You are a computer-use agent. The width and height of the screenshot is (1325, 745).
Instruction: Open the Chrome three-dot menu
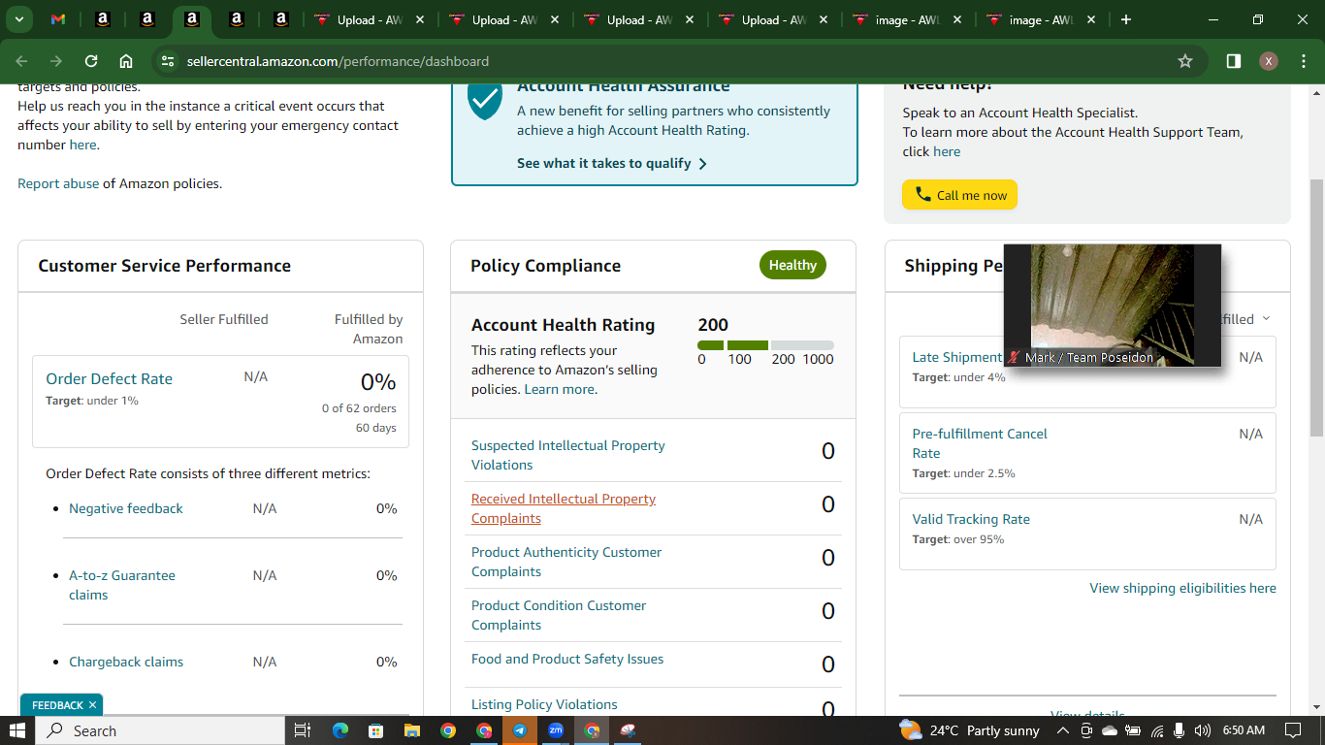tap(1302, 61)
